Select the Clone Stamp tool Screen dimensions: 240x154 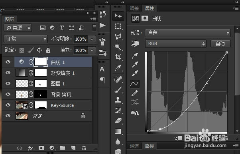coord(118,100)
